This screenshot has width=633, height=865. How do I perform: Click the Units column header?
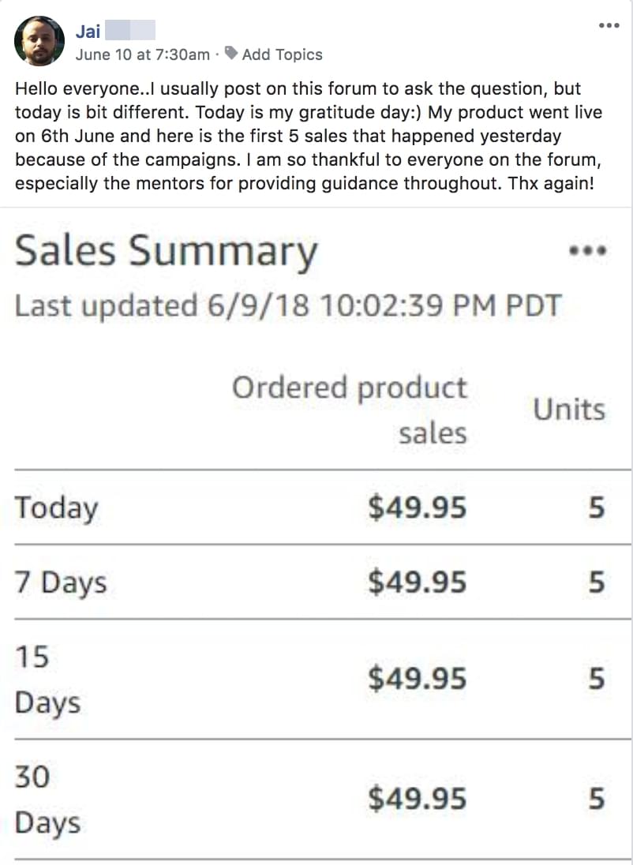click(569, 410)
